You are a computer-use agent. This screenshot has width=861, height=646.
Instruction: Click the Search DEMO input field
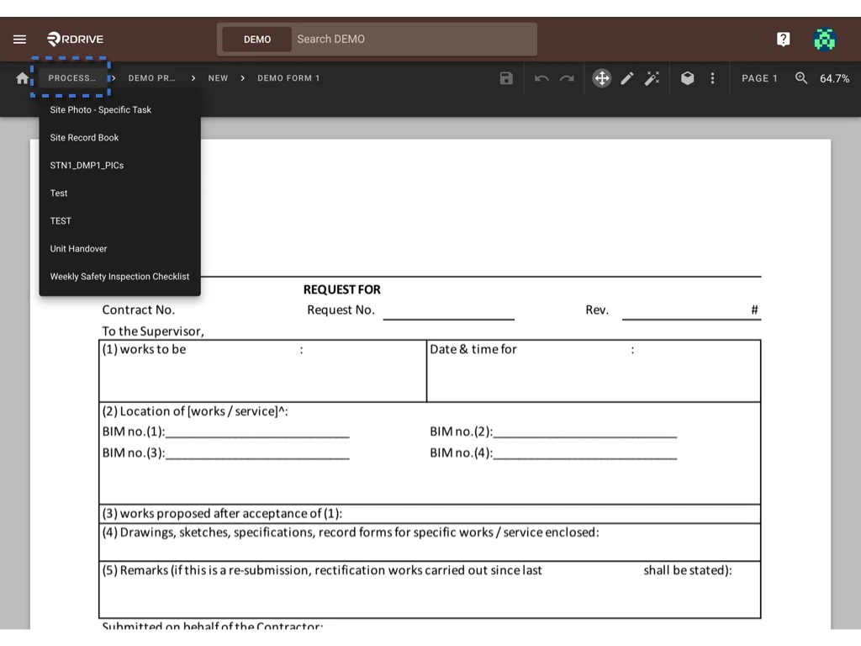click(412, 39)
